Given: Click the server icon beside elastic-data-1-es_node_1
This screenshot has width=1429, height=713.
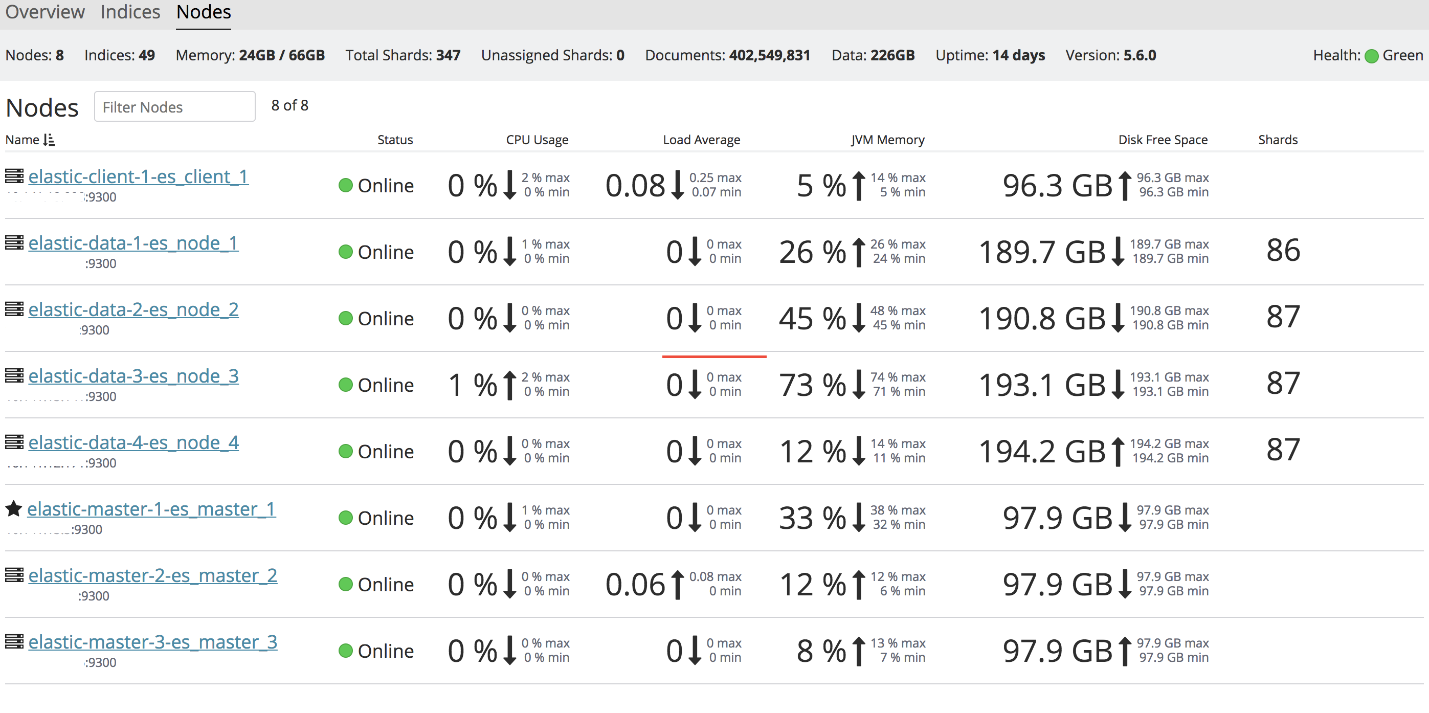Looking at the screenshot, I should point(14,242).
